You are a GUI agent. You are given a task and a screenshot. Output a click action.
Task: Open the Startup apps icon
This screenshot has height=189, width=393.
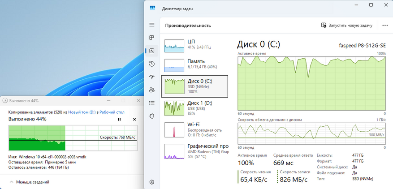pyautogui.click(x=151, y=77)
